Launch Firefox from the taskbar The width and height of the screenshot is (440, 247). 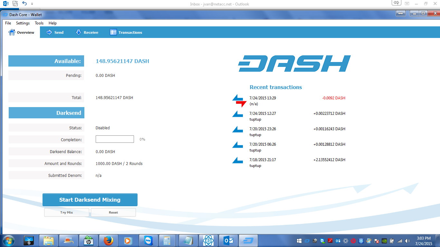coord(109,241)
